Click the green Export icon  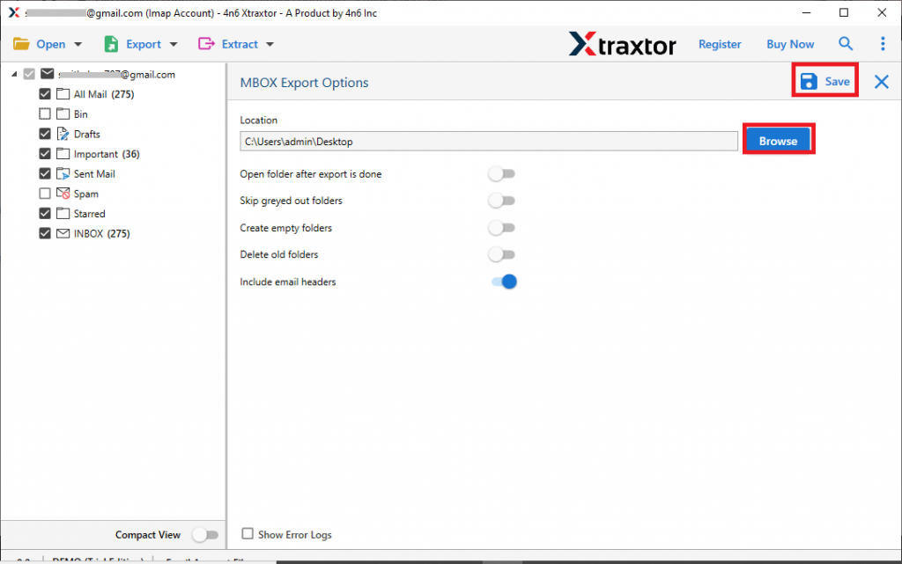110,43
